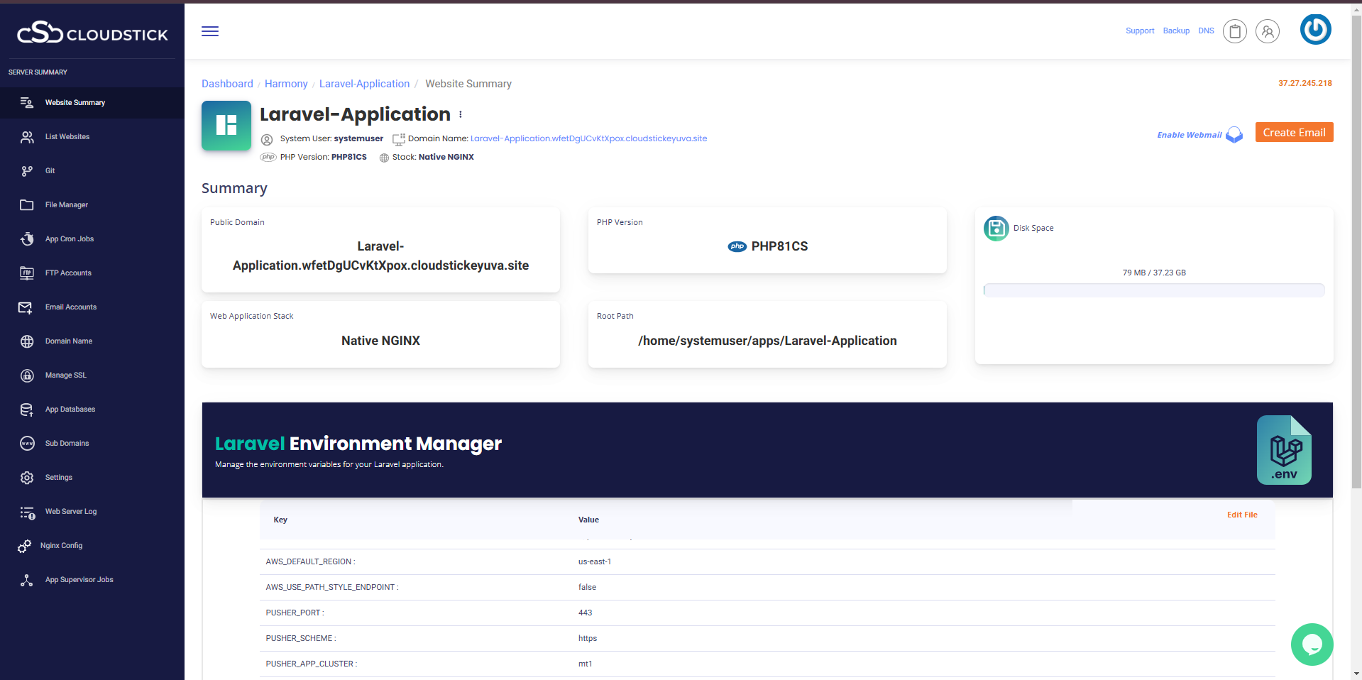Image resolution: width=1362 pixels, height=680 pixels.
Task: Click the Laravel .env file icon
Action: tap(1284, 451)
